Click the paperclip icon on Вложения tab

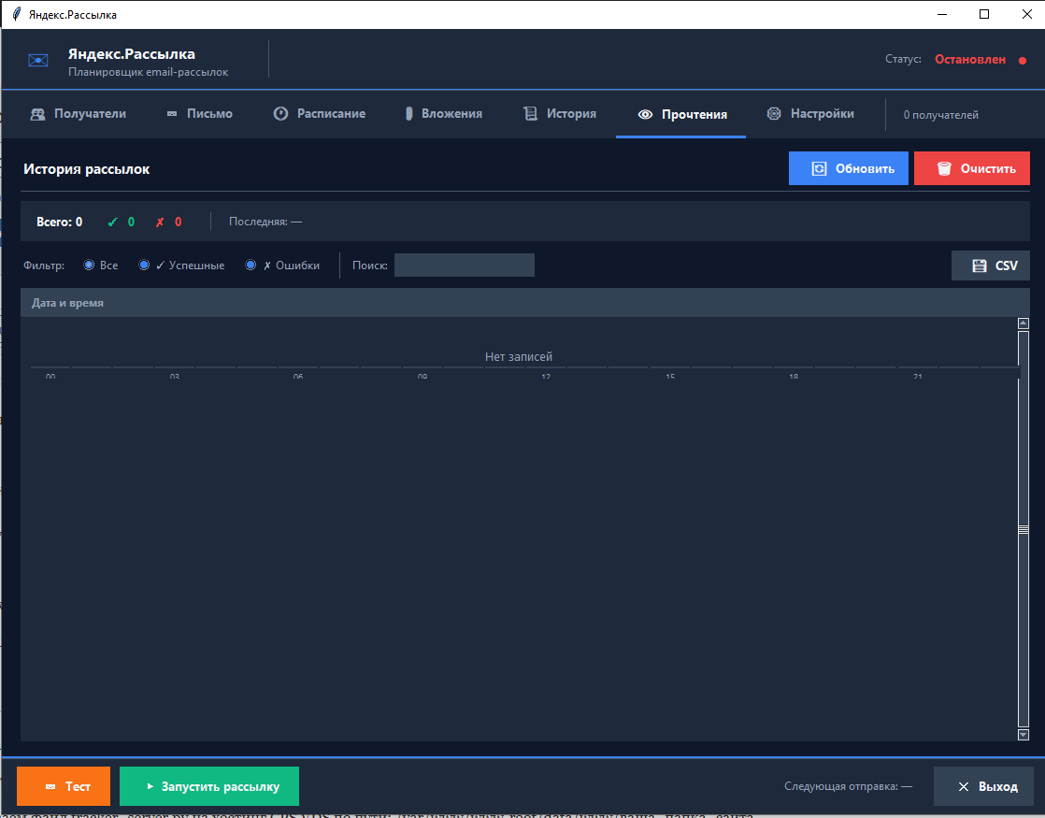(408, 114)
